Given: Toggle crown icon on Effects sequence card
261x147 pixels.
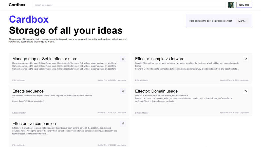Looking at the screenshot, I should pyautogui.click(x=123, y=91).
